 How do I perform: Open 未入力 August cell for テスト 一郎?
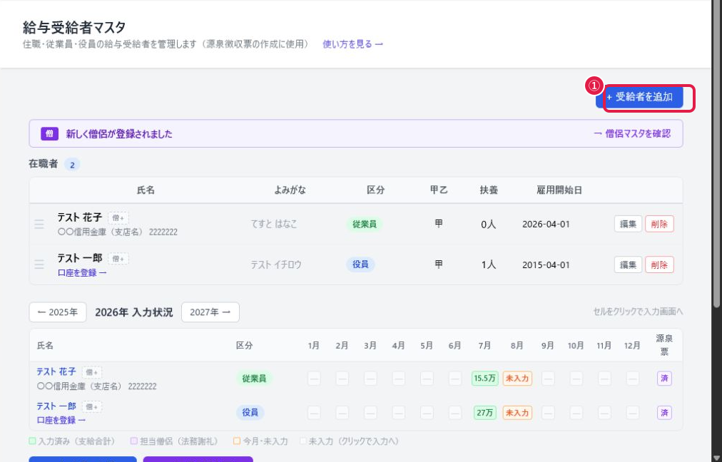tap(517, 413)
